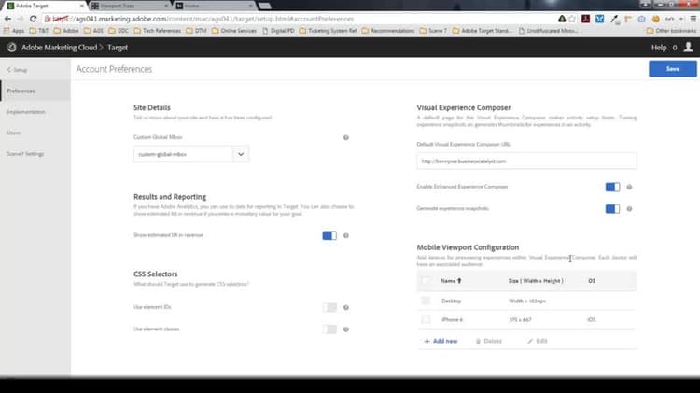Click the eyedropper extension icon
The height and width of the screenshot is (393, 700).
(x=615, y=19)
